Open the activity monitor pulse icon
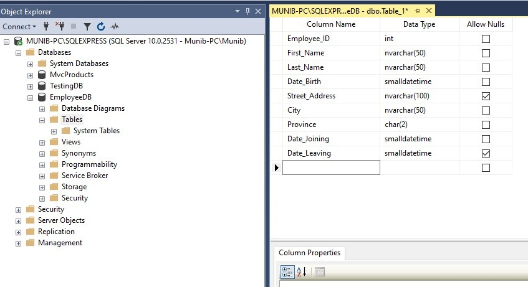 (x=115, y=26)
